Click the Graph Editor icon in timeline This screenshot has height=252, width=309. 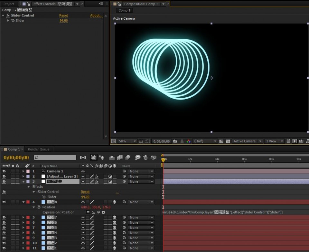pos(154,157)
